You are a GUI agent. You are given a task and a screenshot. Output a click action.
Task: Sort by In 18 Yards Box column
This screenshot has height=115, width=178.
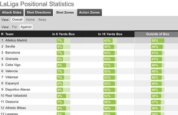click(110, 34)
